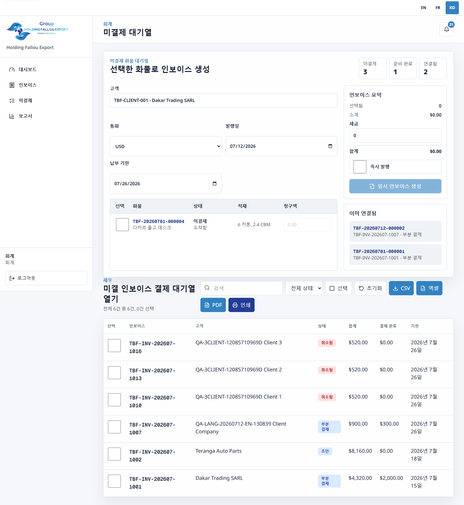Reset filters with the 초기화 button

(x=370, y=288)
